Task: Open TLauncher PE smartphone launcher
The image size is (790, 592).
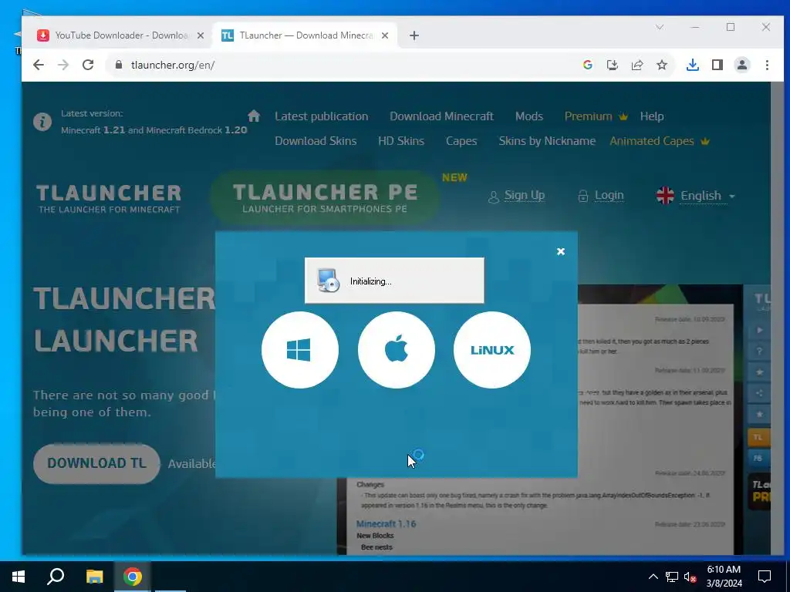Action: pyautogui.click(x=325, y=198)
